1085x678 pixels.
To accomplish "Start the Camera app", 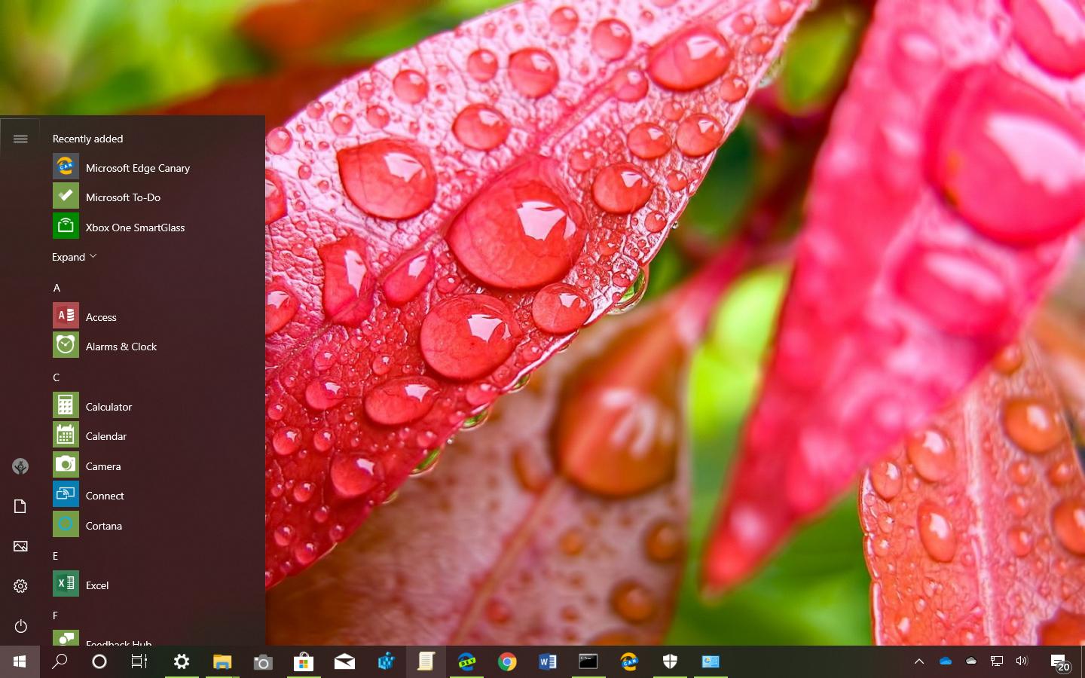I will (x=103, y=466).
